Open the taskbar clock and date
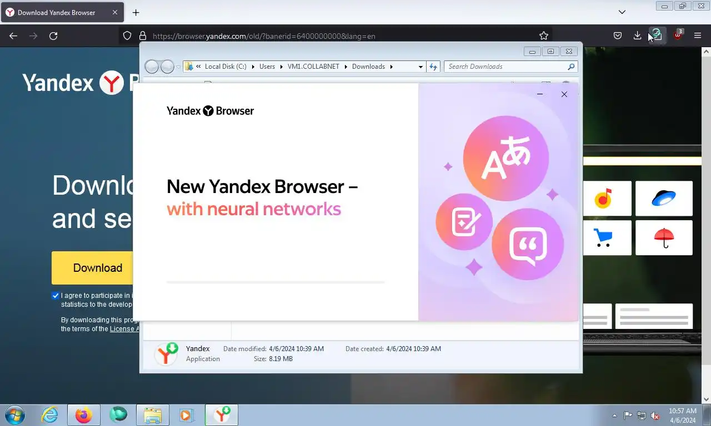This screenshot has height=426, width=711. click(x=682, y=415)
